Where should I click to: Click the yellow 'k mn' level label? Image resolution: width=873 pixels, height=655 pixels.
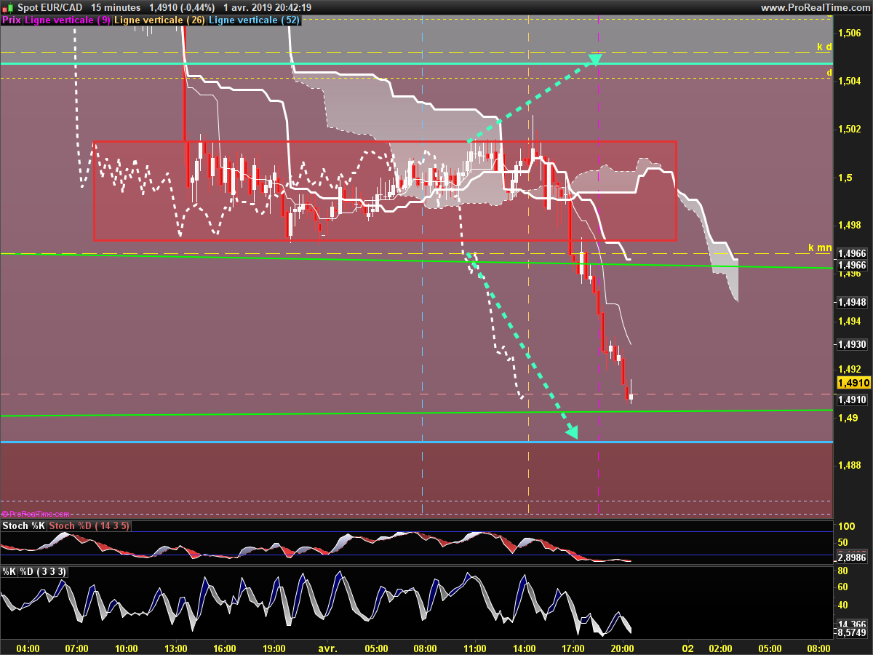[820, 247]
